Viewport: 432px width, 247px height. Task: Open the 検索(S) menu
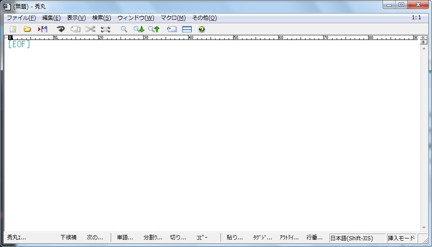click(x=101, y=18)
